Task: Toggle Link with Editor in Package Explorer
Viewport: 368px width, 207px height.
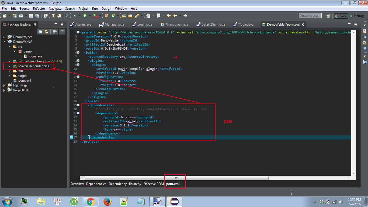Action: pos(46,32)
